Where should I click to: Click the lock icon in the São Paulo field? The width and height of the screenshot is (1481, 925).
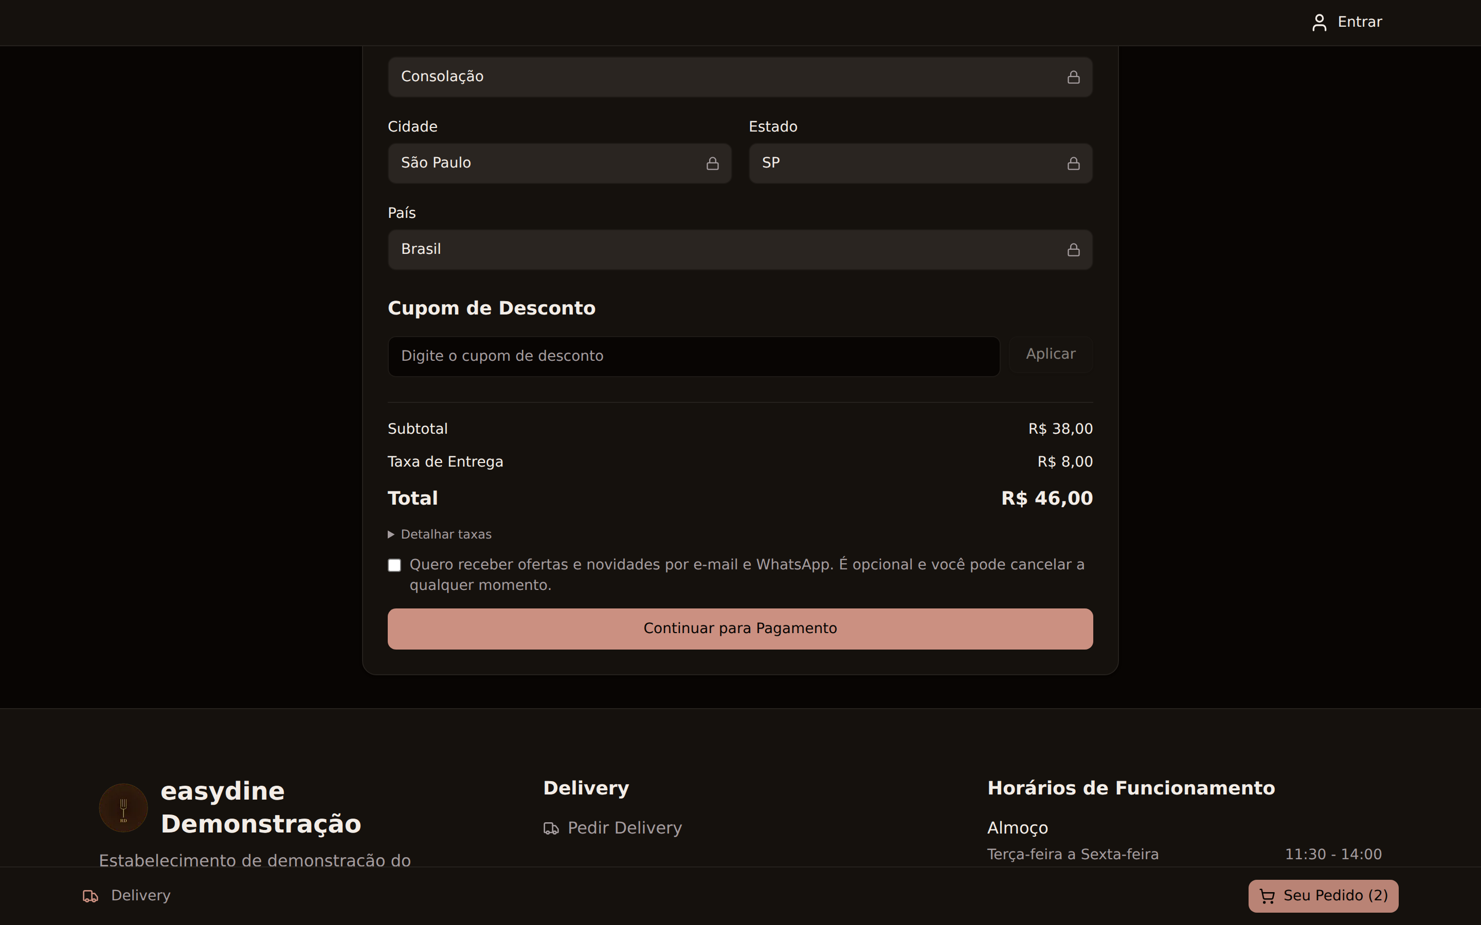(712, 163)
